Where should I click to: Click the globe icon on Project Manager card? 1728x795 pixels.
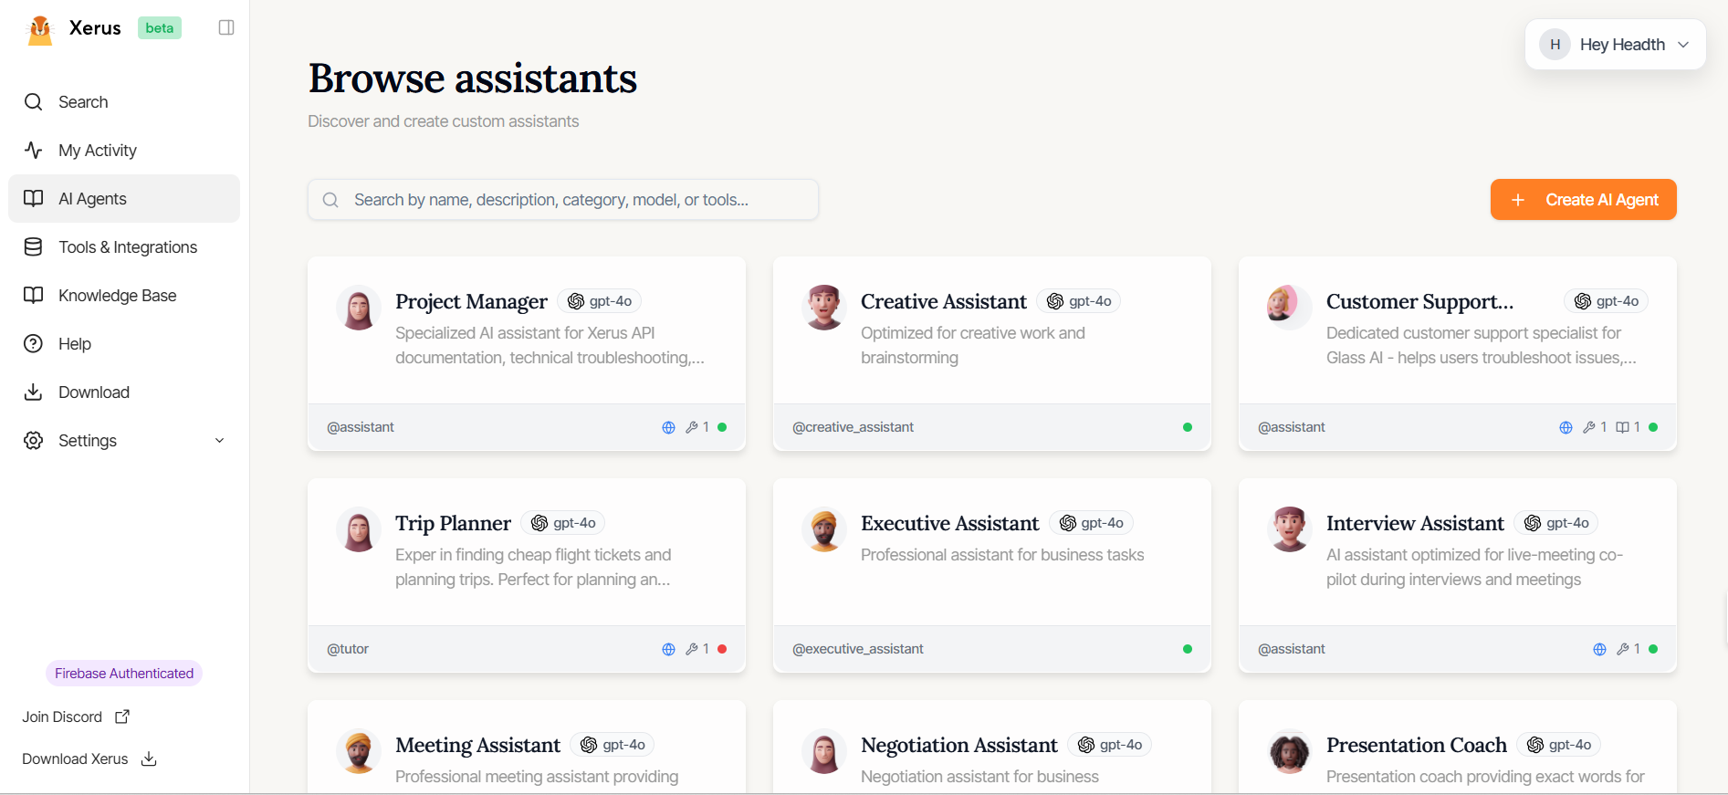point(668,427)
